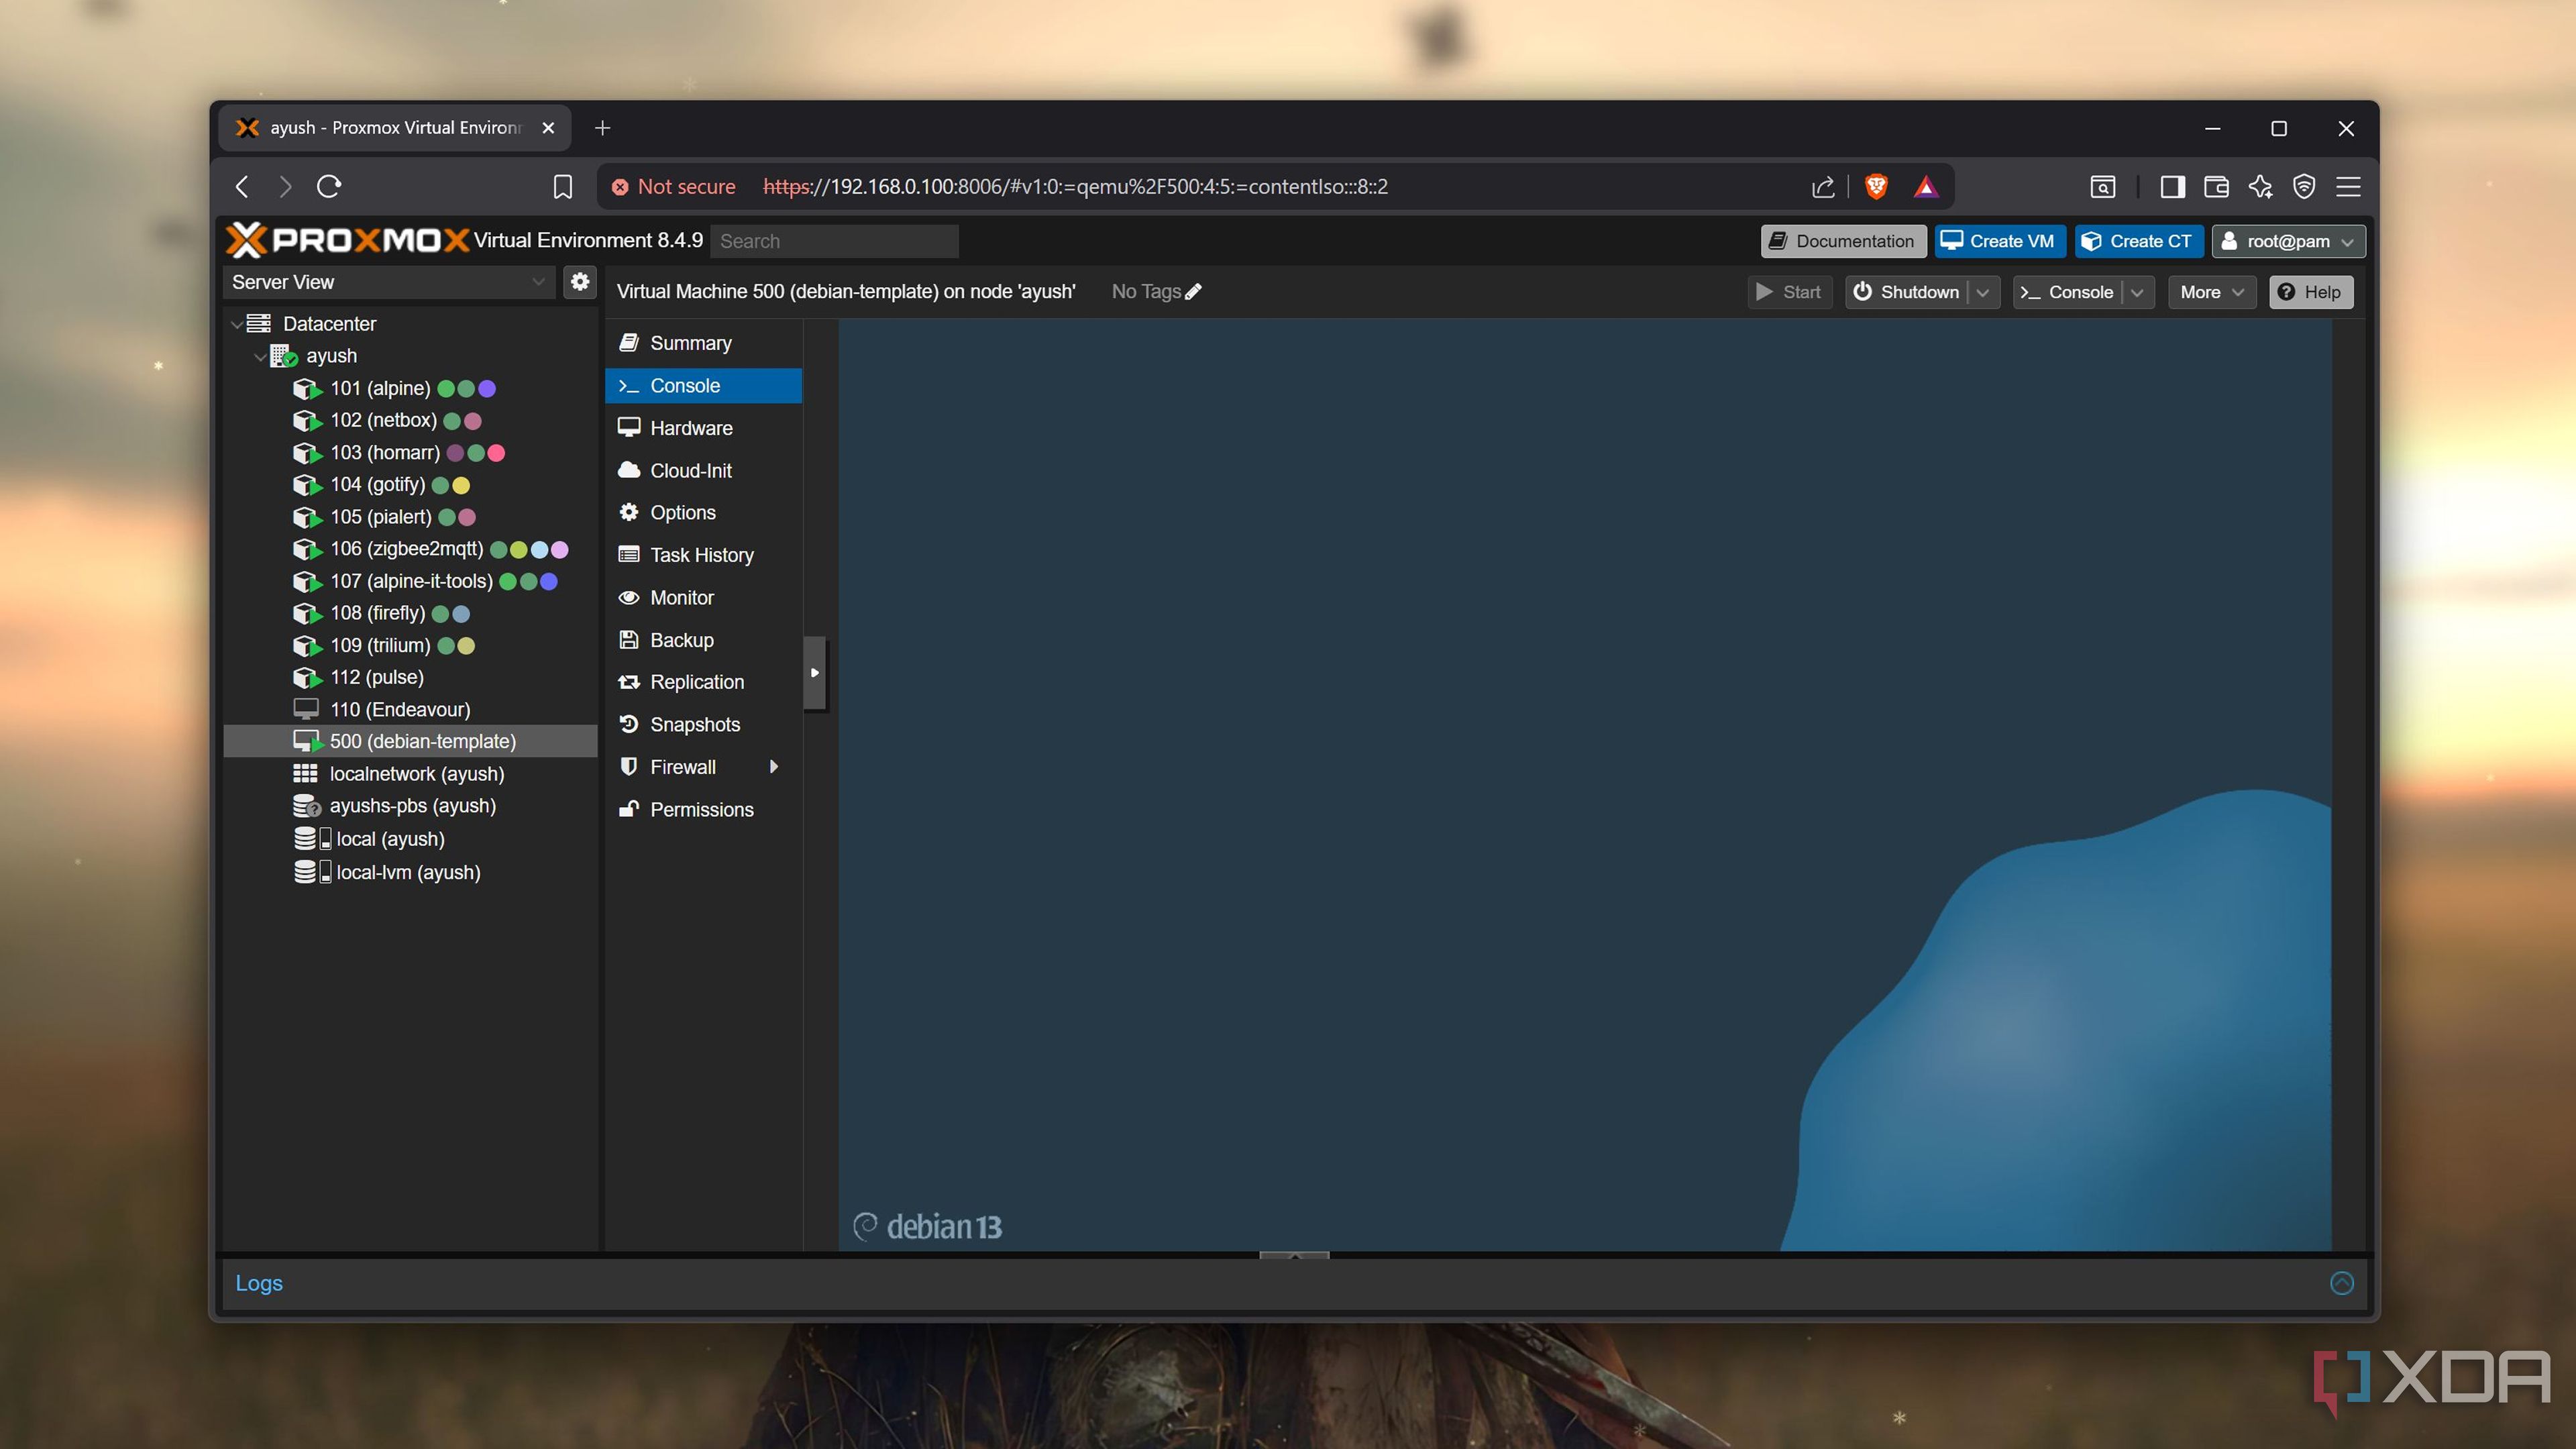Click the Brave Rewards triangle icon
Viewport: 2576px width, 1449px height.
pyautogui.click(x=1926, y=187)
